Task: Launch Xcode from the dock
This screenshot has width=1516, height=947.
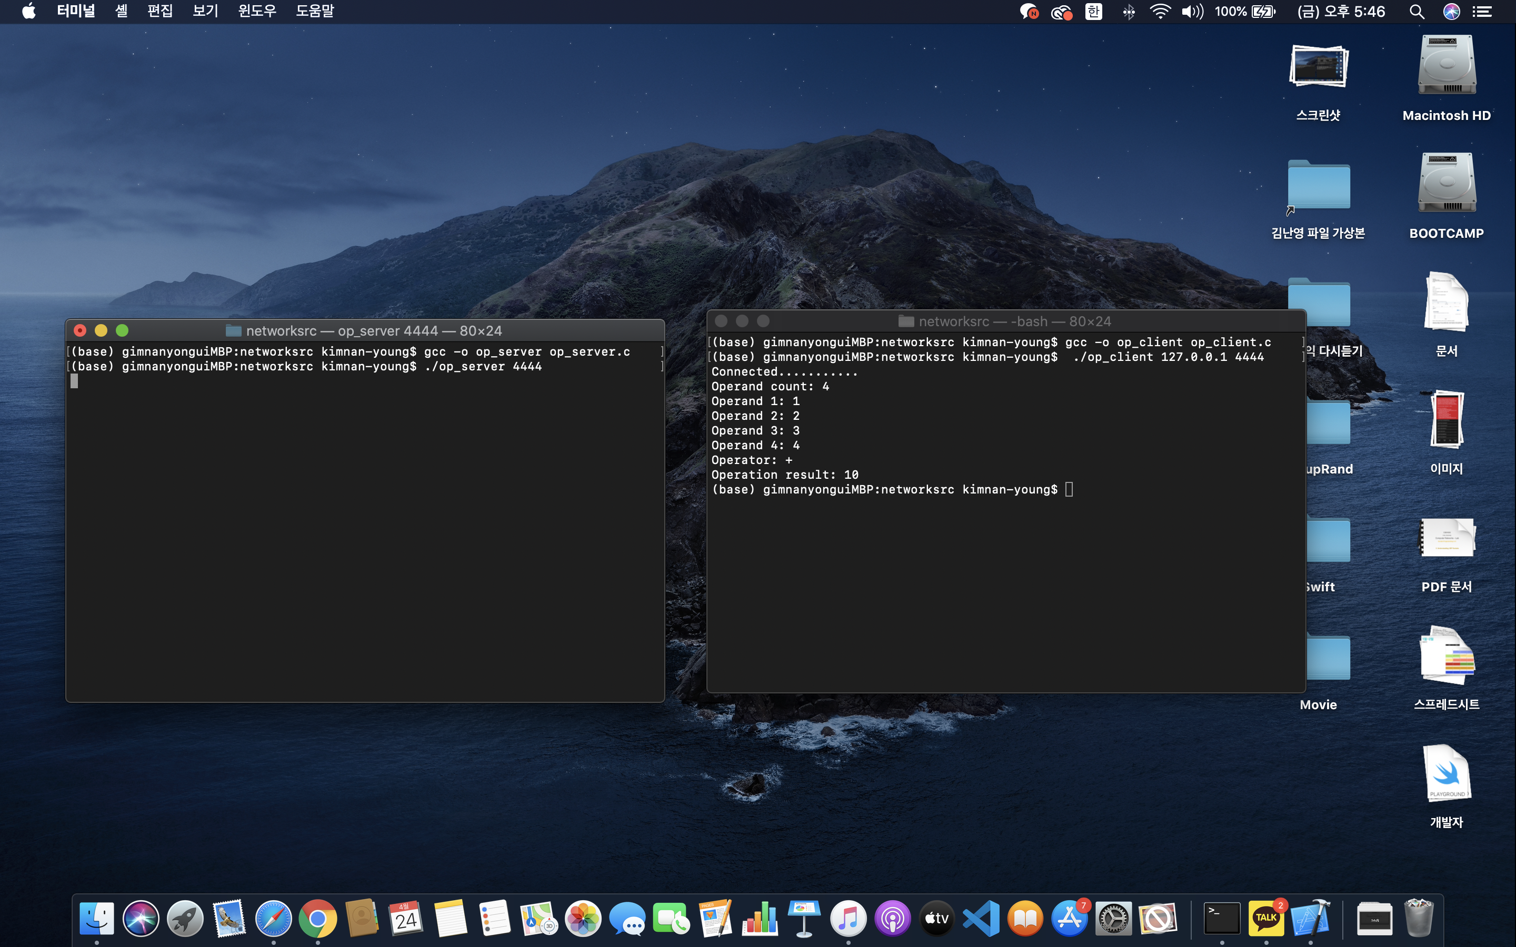Action: click(1310, 919)
